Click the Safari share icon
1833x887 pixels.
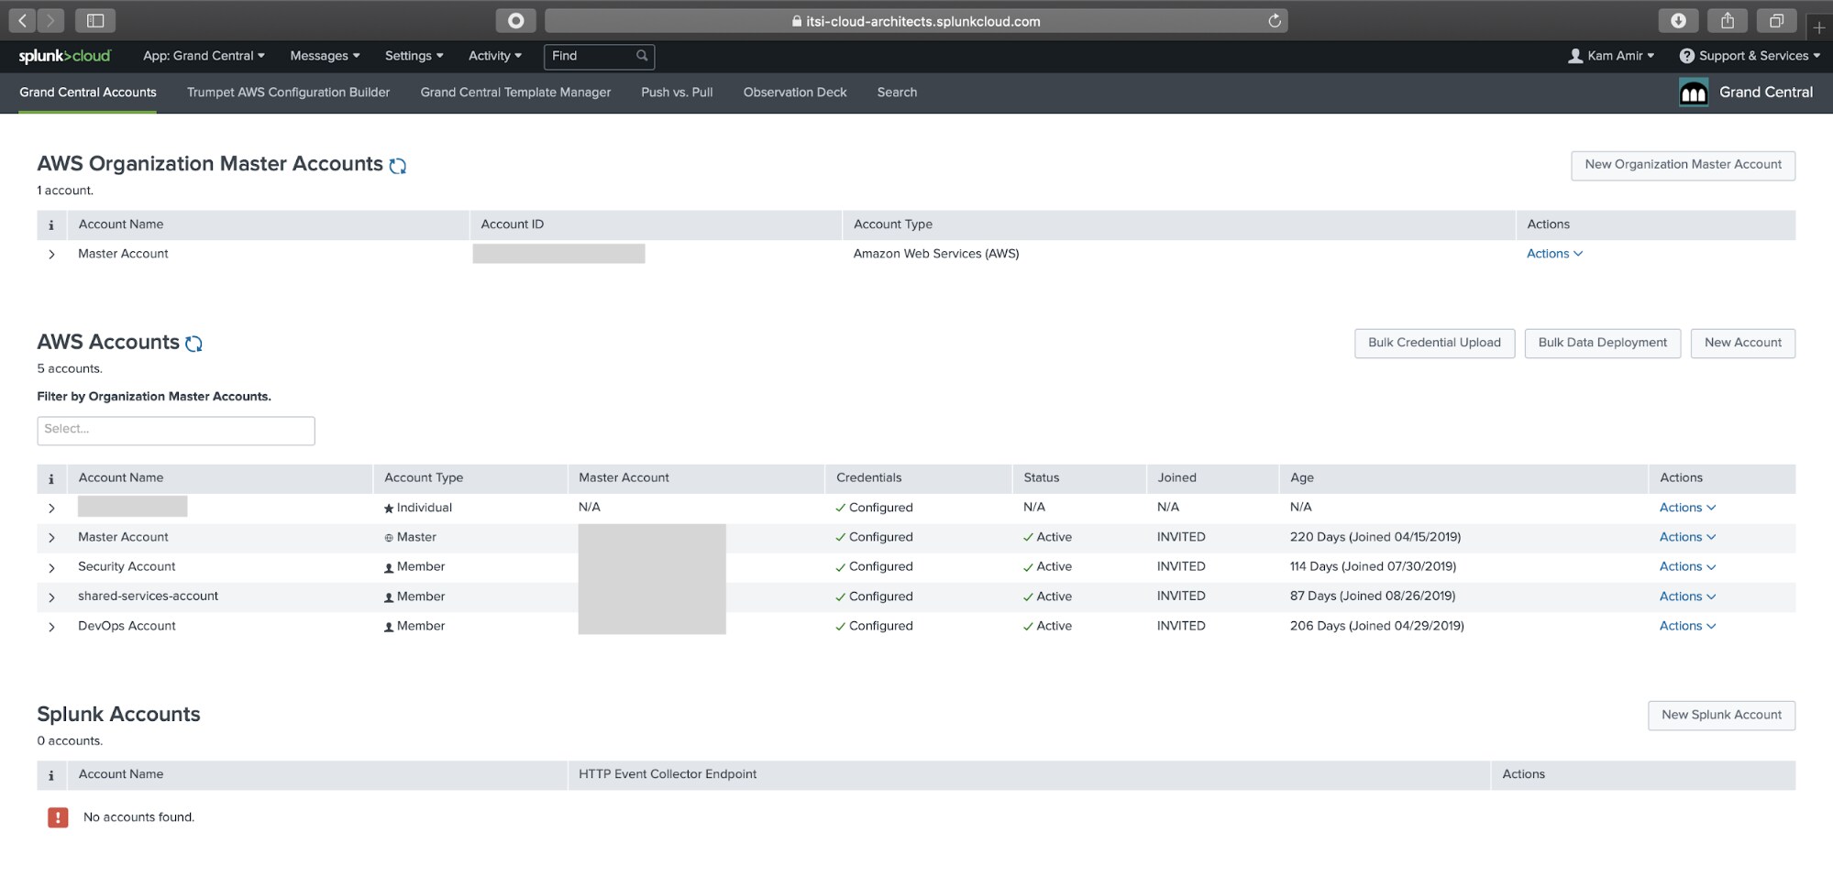pos(1728,20)
